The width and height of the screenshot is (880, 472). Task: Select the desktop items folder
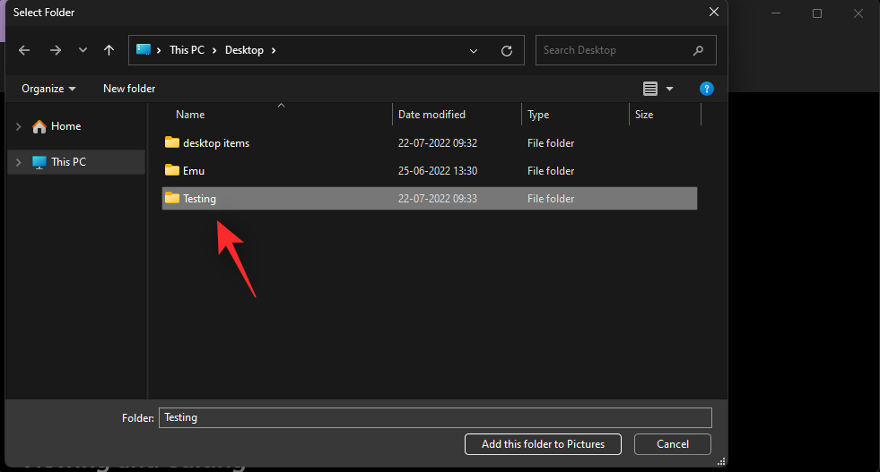point(216,143)
